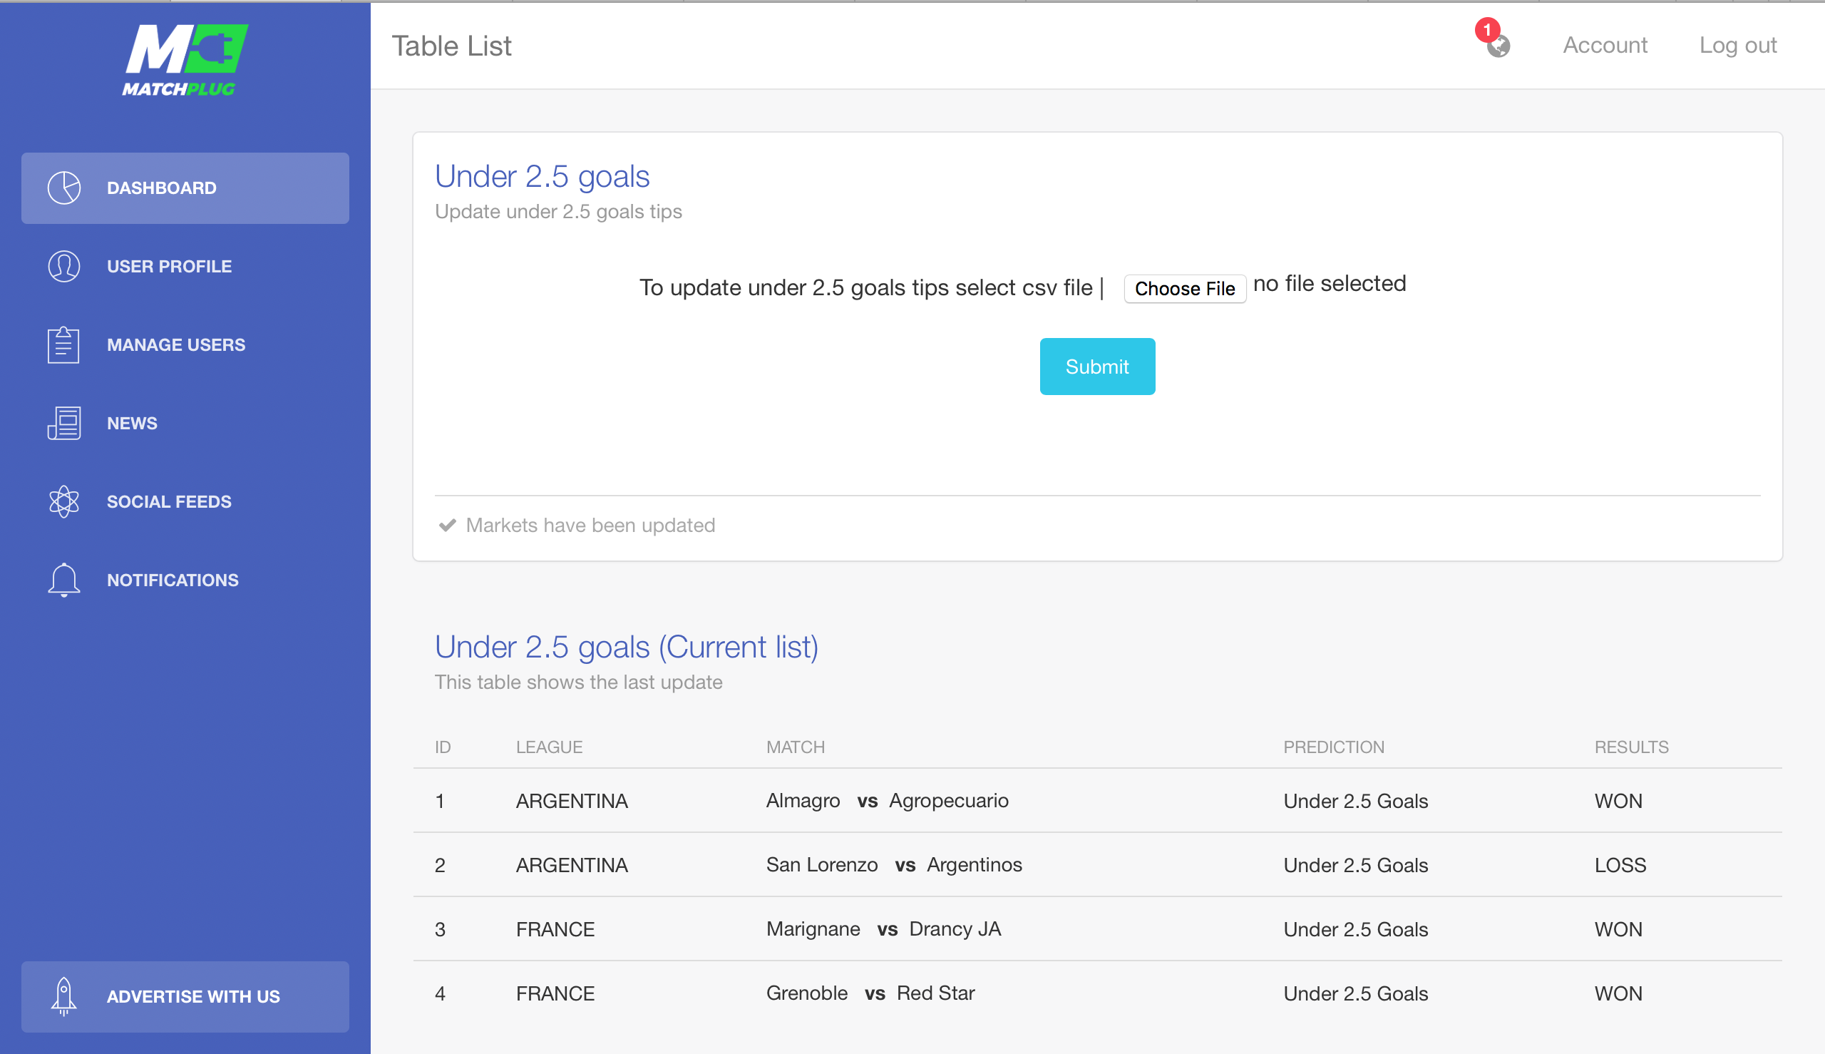Choose a CSV file to upload
This screenshot has height=1054, width=1825.
(1185, 288)
